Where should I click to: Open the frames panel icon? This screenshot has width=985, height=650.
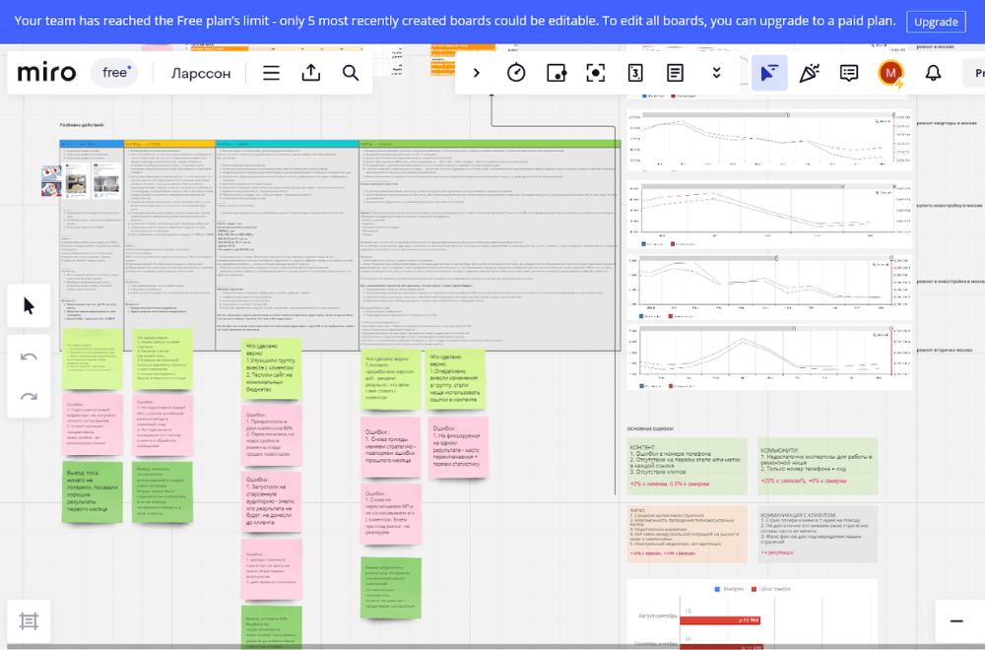point(29,621)
